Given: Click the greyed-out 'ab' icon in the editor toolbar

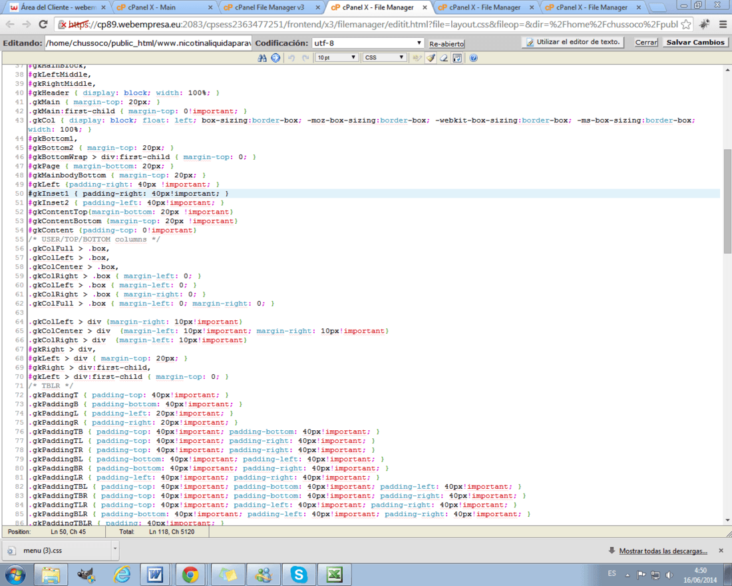Looking at the screenshot, I should [x=417, y=58].
